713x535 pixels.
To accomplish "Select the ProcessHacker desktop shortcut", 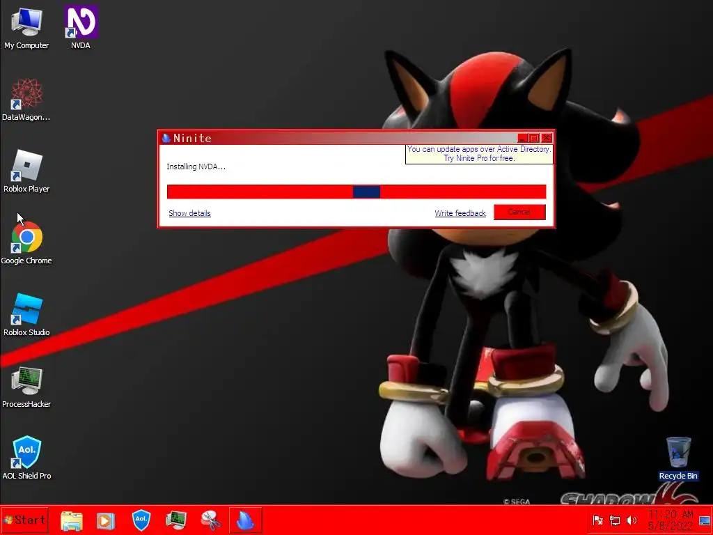I will click(26, 387).
